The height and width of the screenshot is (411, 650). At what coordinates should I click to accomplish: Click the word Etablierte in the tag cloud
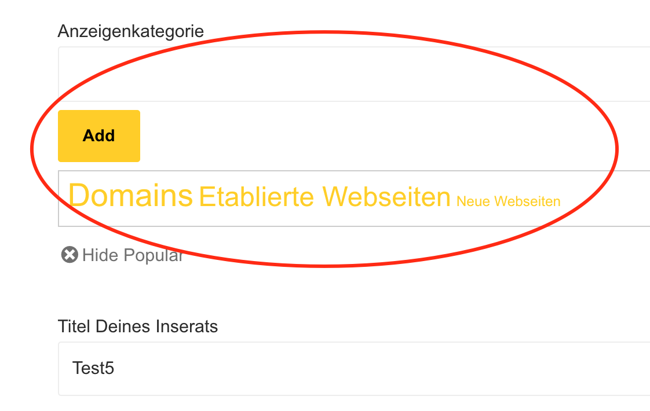pos(257,196)
